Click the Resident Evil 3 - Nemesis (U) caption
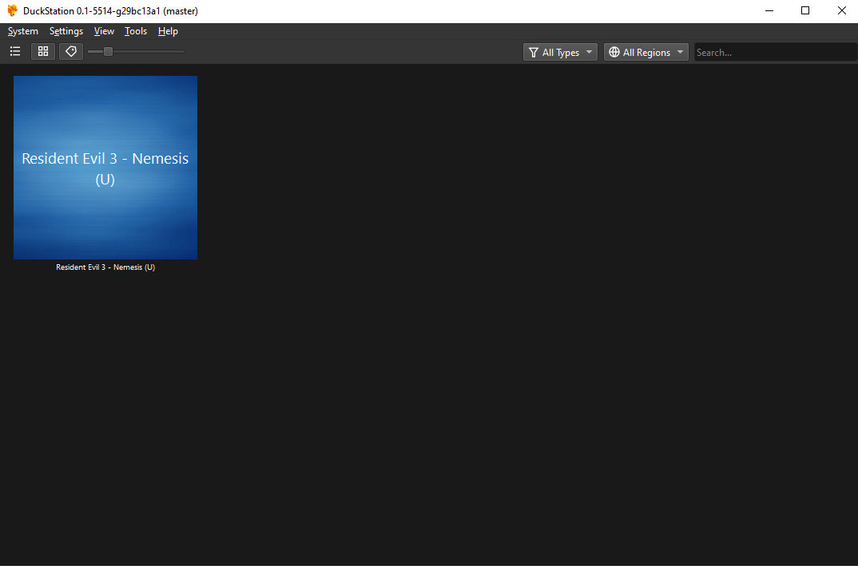Screen dimensions: 858x566 pyautogui.click(x=105, y=267)
